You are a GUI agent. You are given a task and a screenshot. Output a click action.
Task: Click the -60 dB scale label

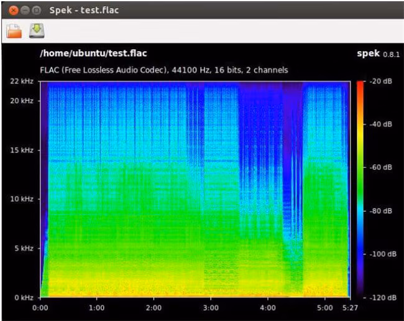[x=381, y=167]
